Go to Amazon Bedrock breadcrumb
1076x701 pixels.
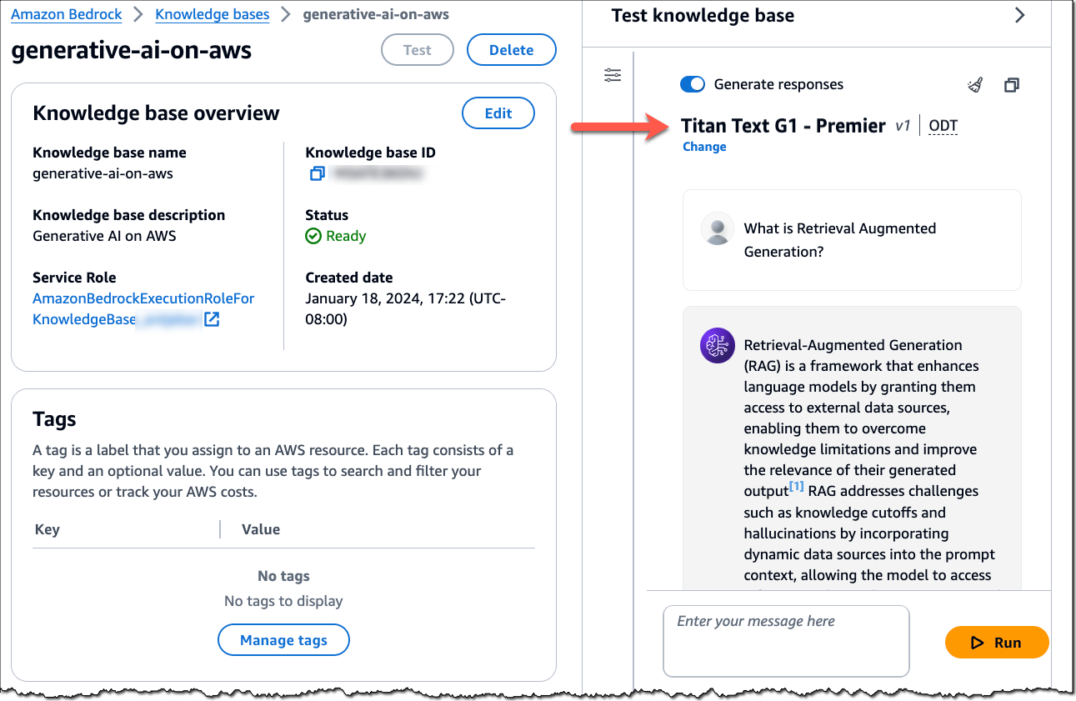67,14
